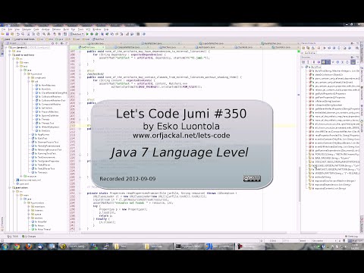
Task: Click the Windows Start button
Action: pos(5,246)
